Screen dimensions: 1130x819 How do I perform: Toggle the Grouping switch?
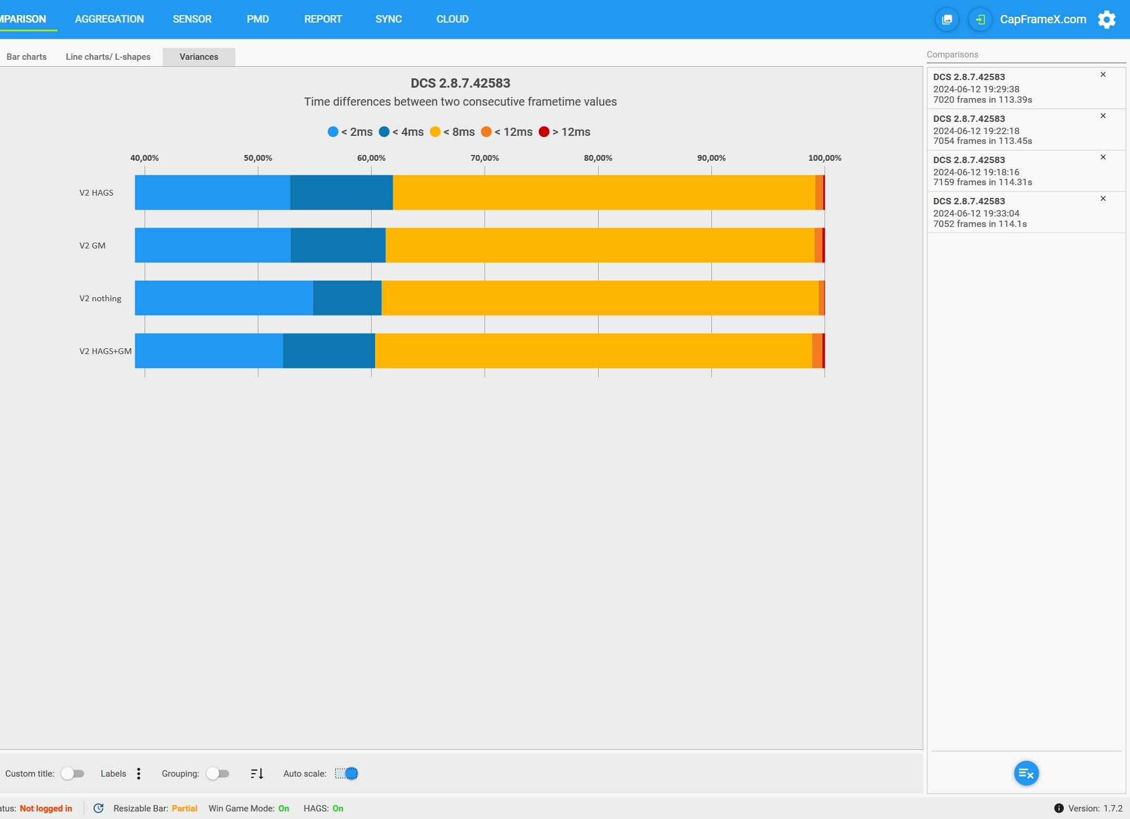(x=218, y=773)
